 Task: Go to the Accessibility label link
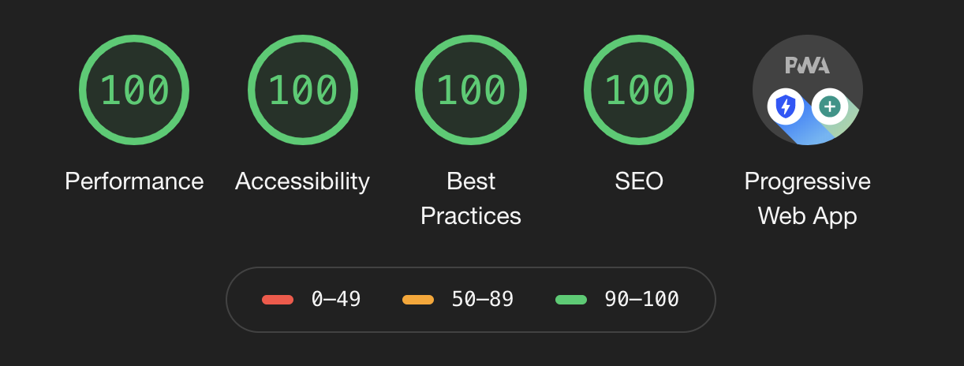[303, 181]
